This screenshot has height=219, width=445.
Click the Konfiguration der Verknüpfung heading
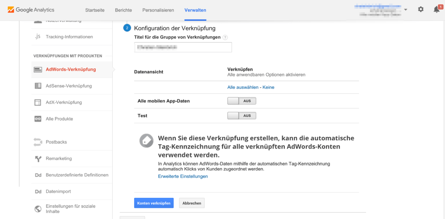pos(175,28)
